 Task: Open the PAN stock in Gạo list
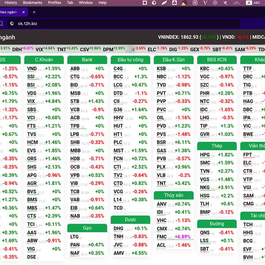[75, 245]
